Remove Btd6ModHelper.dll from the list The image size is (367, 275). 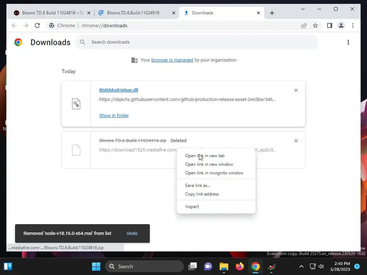(x=296, y=90)
